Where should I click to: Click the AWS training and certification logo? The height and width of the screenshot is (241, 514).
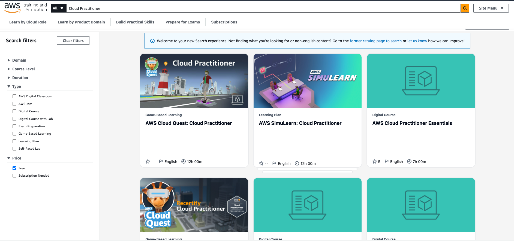[26, 8]
